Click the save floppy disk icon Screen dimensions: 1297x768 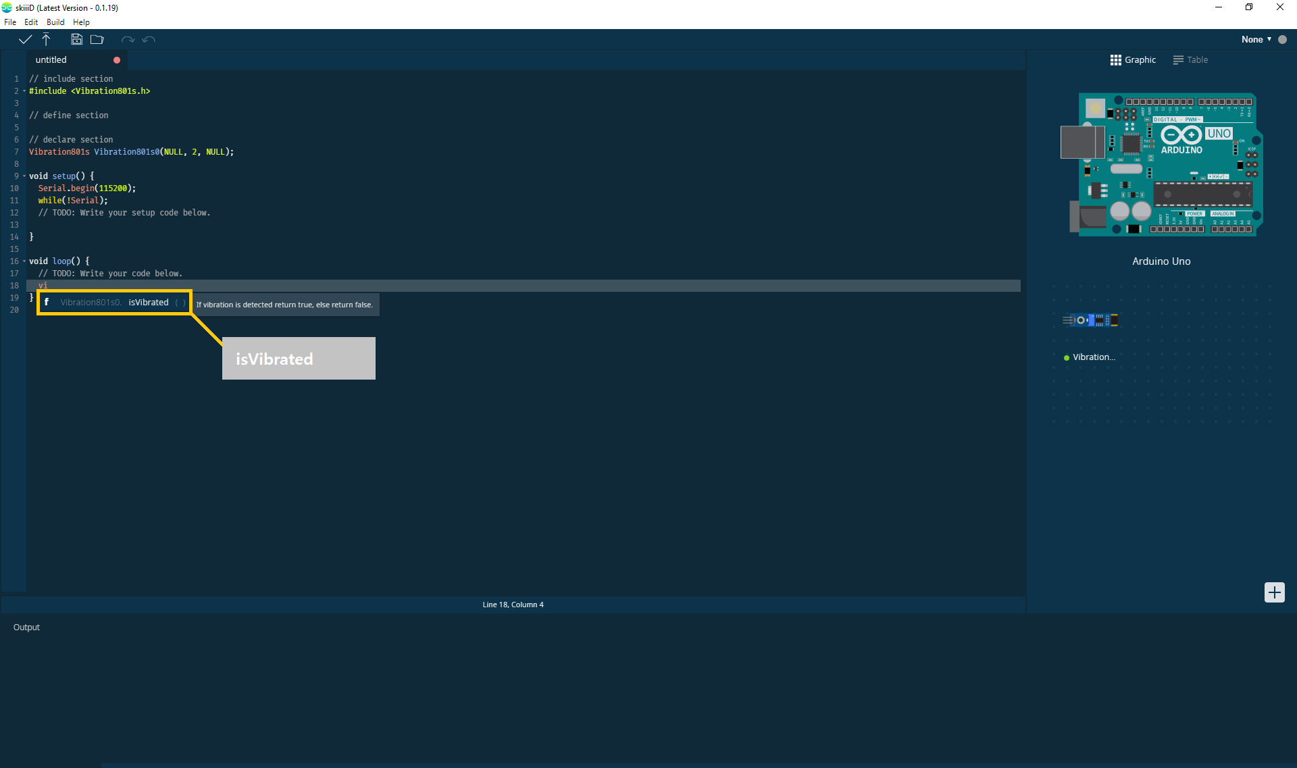click(x=76, y=40)
